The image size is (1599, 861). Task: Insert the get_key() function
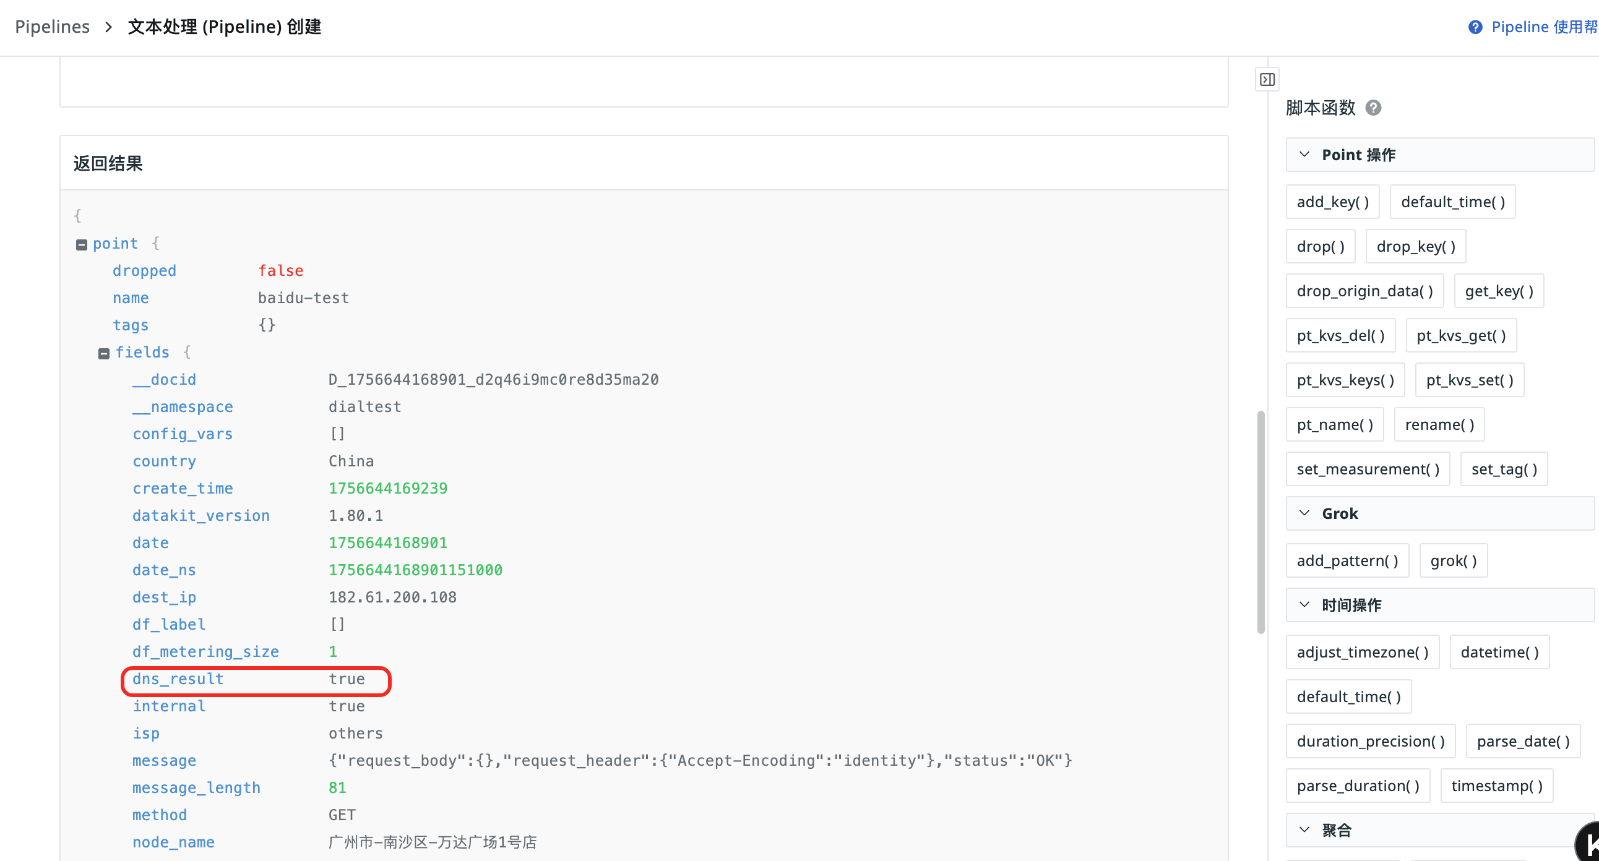coord(1498,291)
